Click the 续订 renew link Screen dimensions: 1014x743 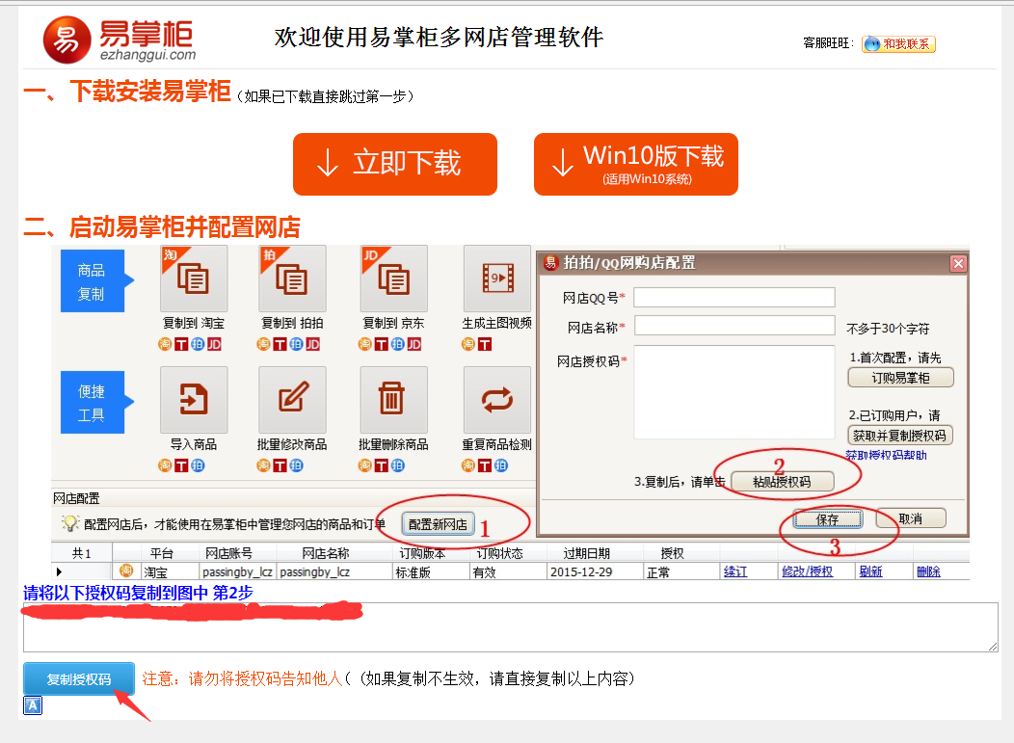click(735, 571)
